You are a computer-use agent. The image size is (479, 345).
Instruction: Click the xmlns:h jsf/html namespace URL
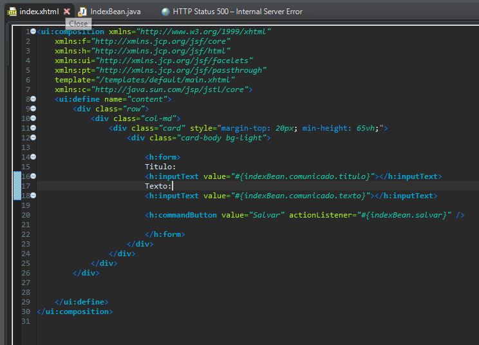tap(161, 51)
